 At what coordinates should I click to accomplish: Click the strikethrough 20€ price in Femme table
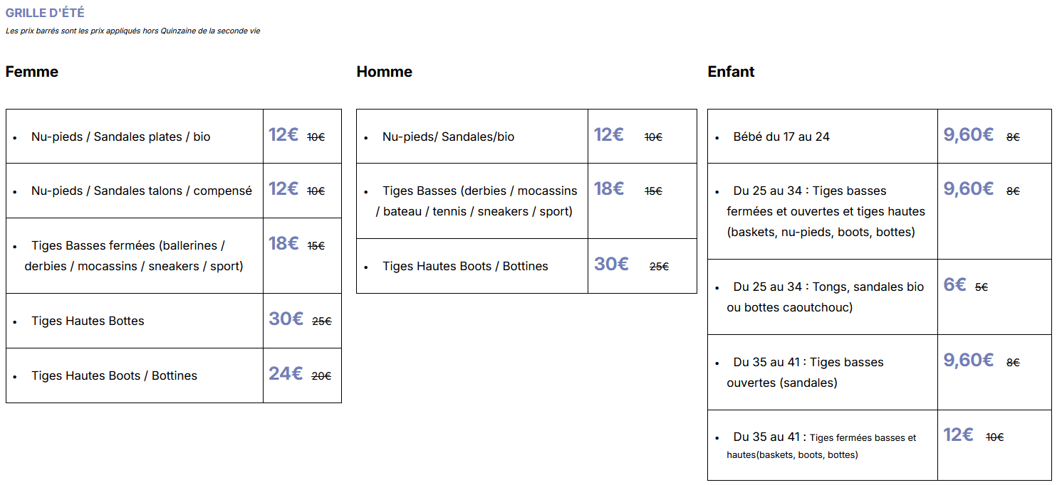pyautogui.click(x=321, y=376)
